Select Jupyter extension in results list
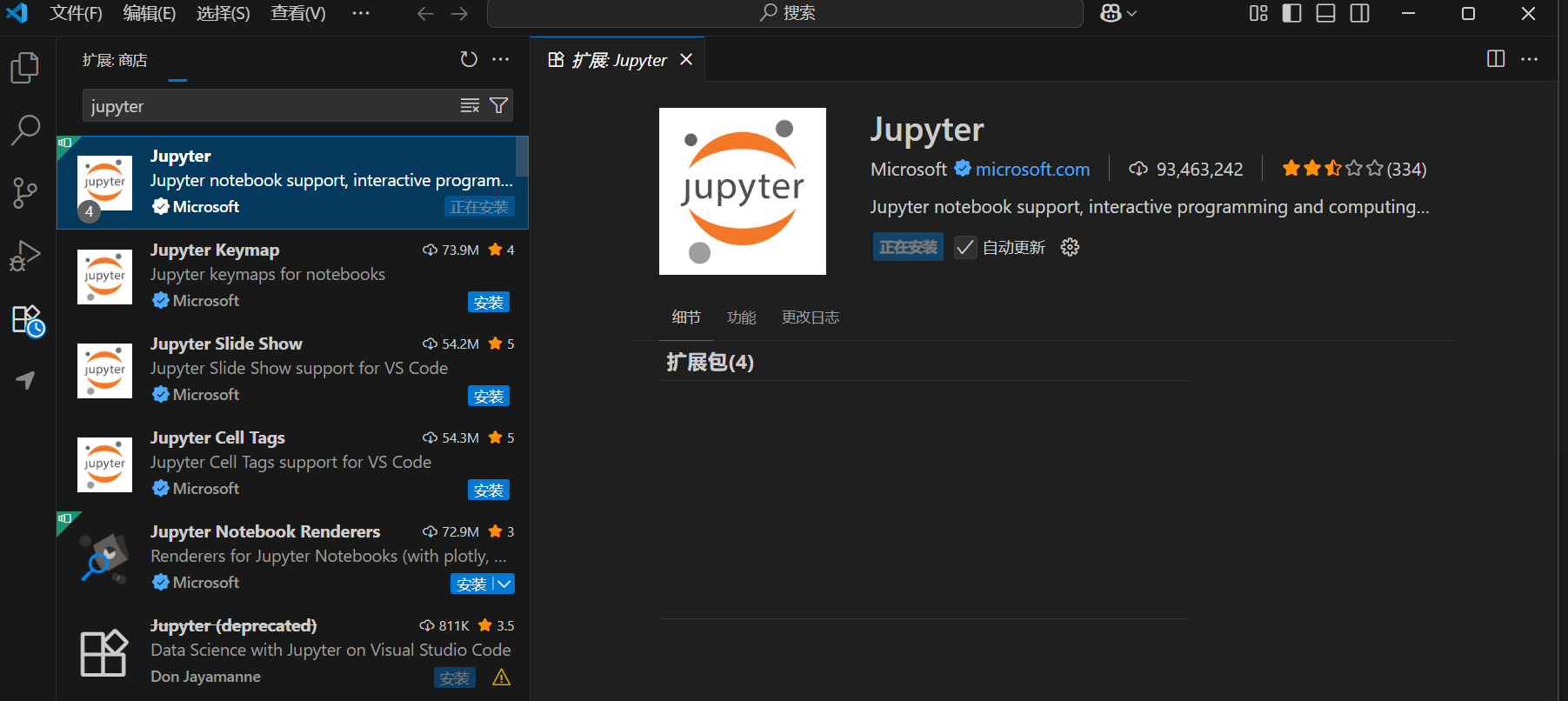This screenshot has width=1568, height=701. point(292,183)
